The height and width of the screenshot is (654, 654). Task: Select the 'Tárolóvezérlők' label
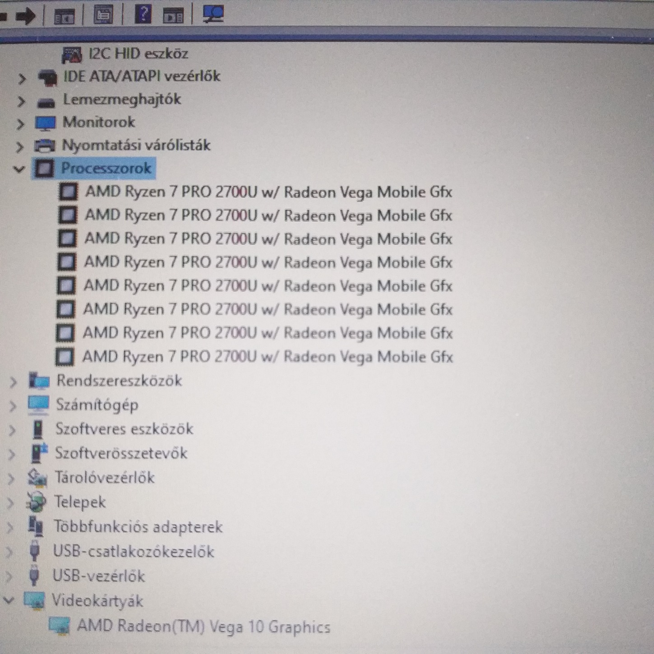[104, 477]
